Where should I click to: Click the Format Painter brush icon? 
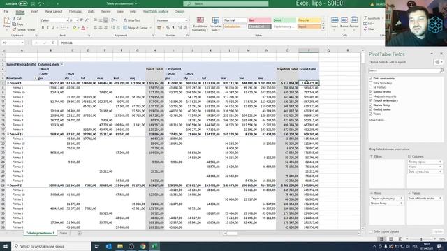(14, 29)
